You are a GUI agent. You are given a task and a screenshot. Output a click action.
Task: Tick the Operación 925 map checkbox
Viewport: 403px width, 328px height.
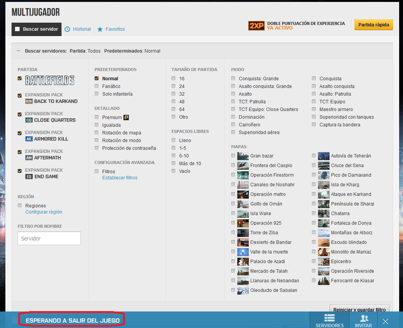click(233, 223)
